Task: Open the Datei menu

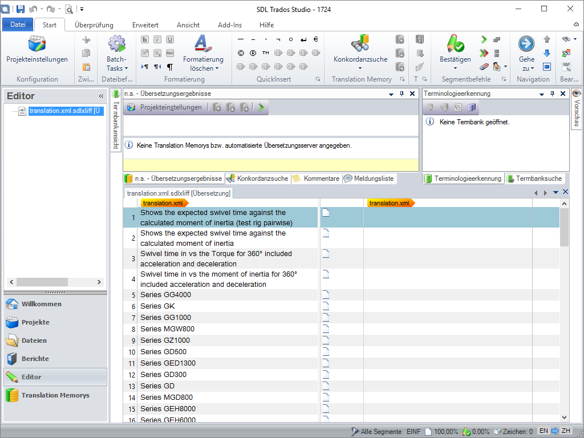Action: (x=18, y=25)
